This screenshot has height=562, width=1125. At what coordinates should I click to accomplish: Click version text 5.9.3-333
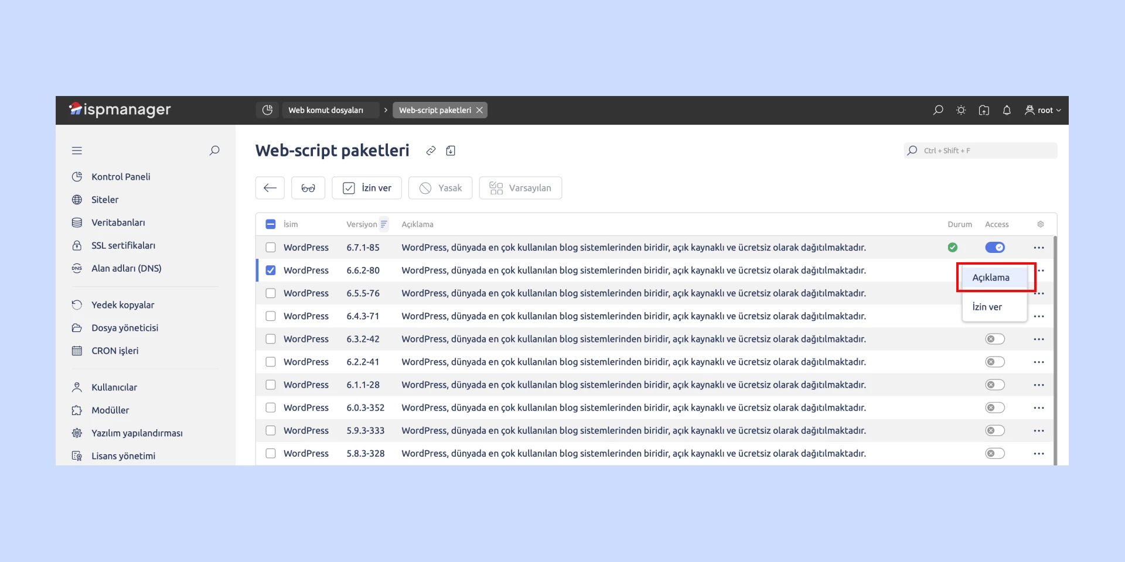click(366, 430)
